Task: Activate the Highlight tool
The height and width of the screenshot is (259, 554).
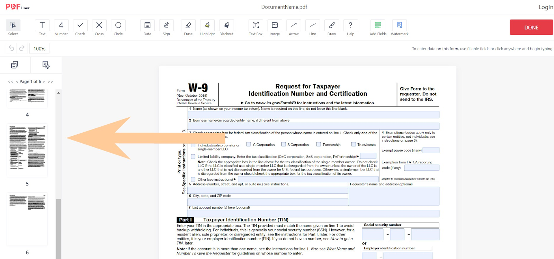Action: (207, 28)
